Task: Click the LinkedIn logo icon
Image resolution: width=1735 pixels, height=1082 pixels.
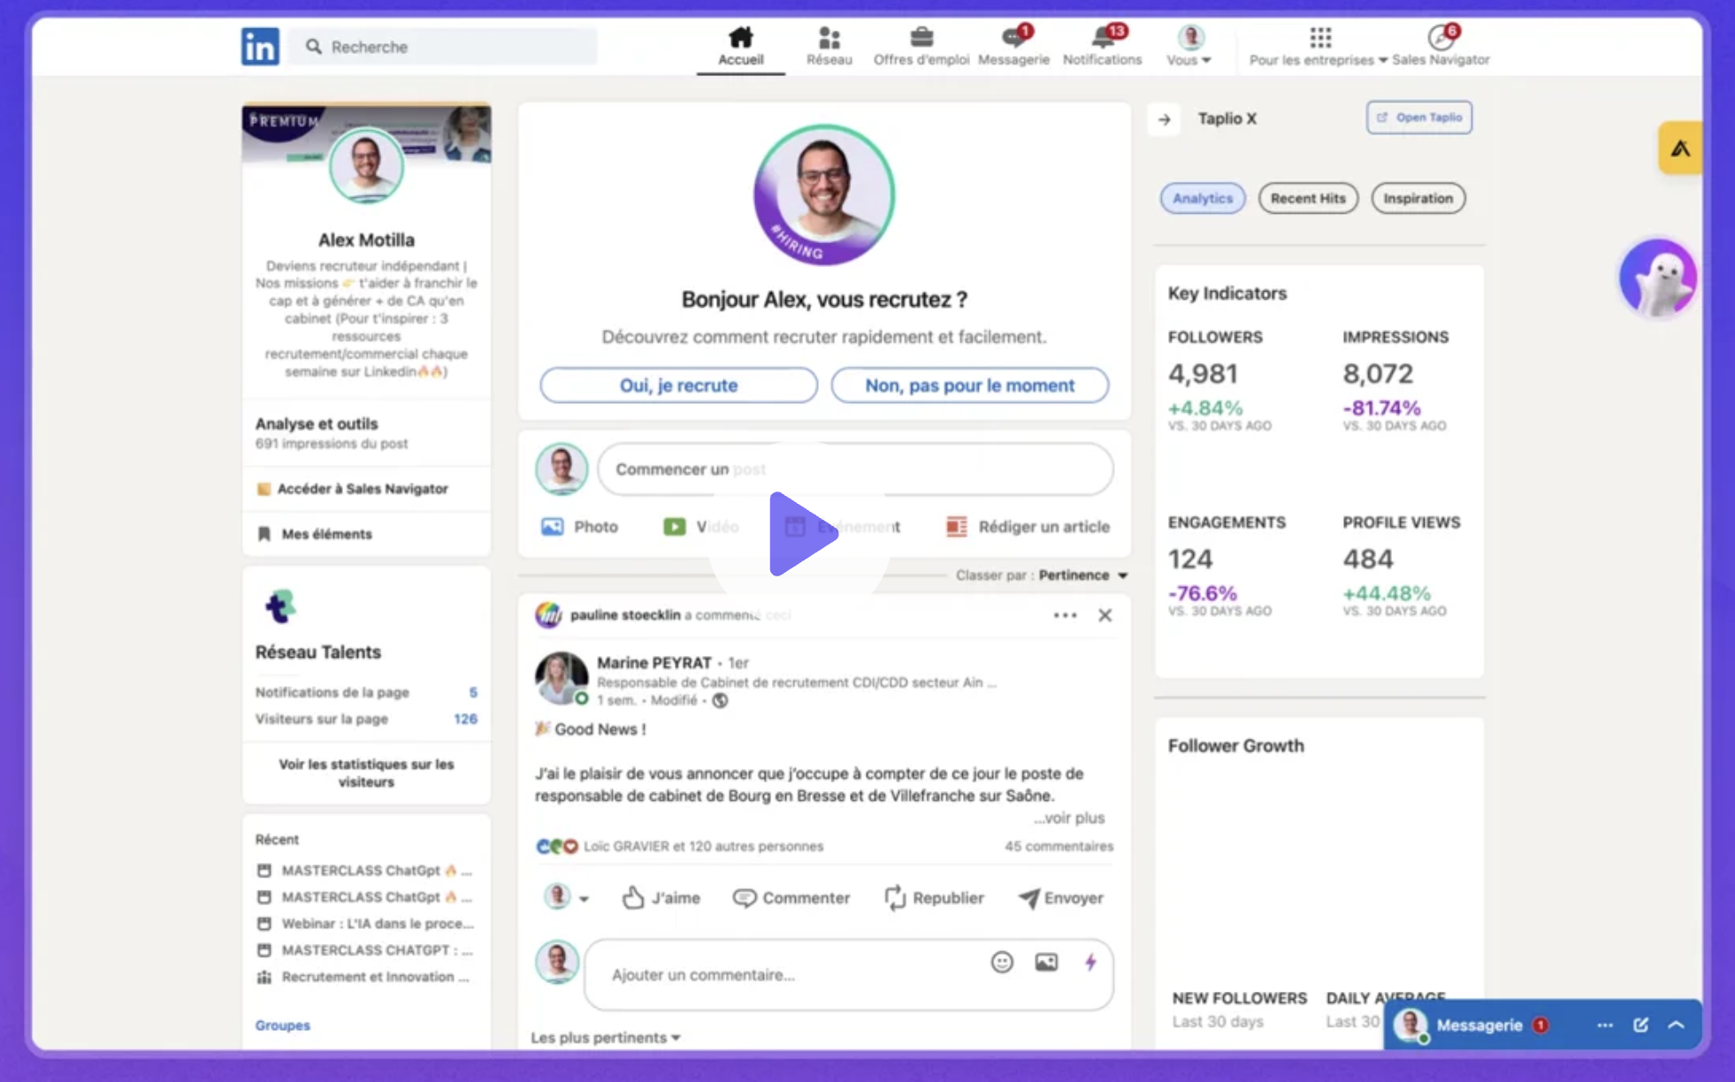Action: [x=260, y=46]
